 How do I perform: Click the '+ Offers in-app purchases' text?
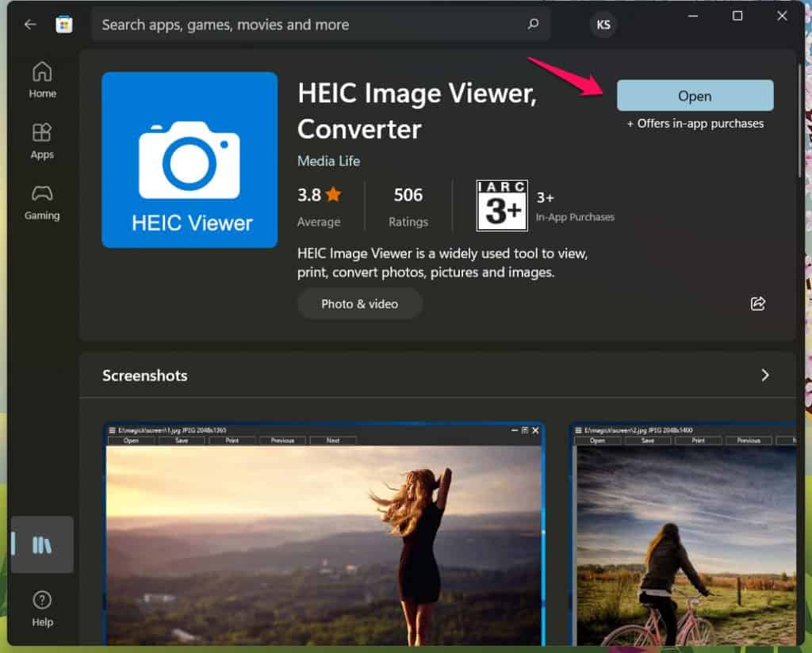[695, 123]
